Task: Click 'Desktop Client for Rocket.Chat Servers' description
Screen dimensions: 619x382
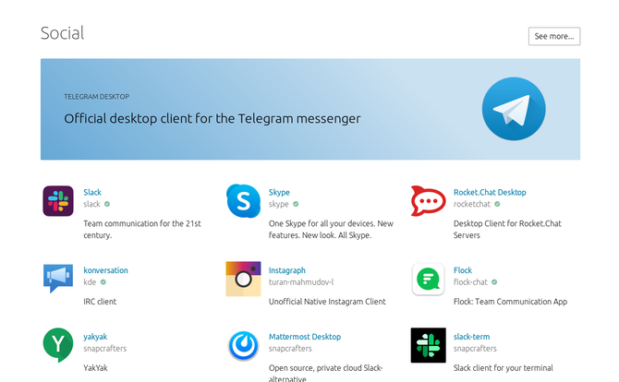Action: pos(507,229)
